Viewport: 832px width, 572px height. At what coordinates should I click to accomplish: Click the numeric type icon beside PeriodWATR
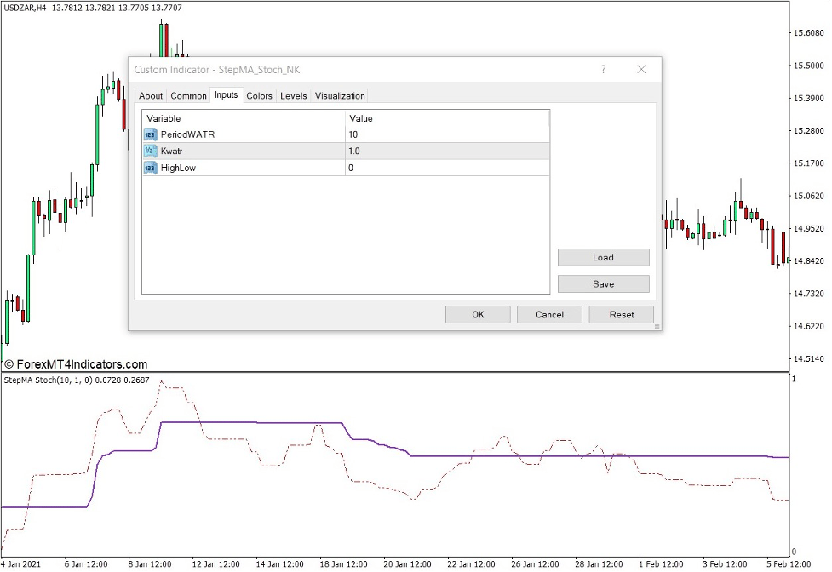coord(149,134)
